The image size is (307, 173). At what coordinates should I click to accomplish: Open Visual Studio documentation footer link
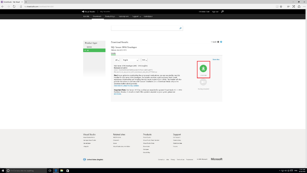pyautogui.click(x=121, y=147)
